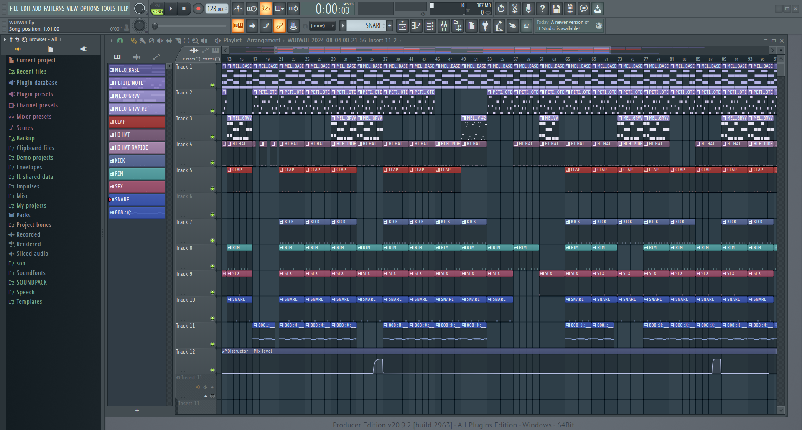Toggle playlist auto-scroll arrow icon
The height and width of the screenshot is (430, 802).
coord(252,26)
